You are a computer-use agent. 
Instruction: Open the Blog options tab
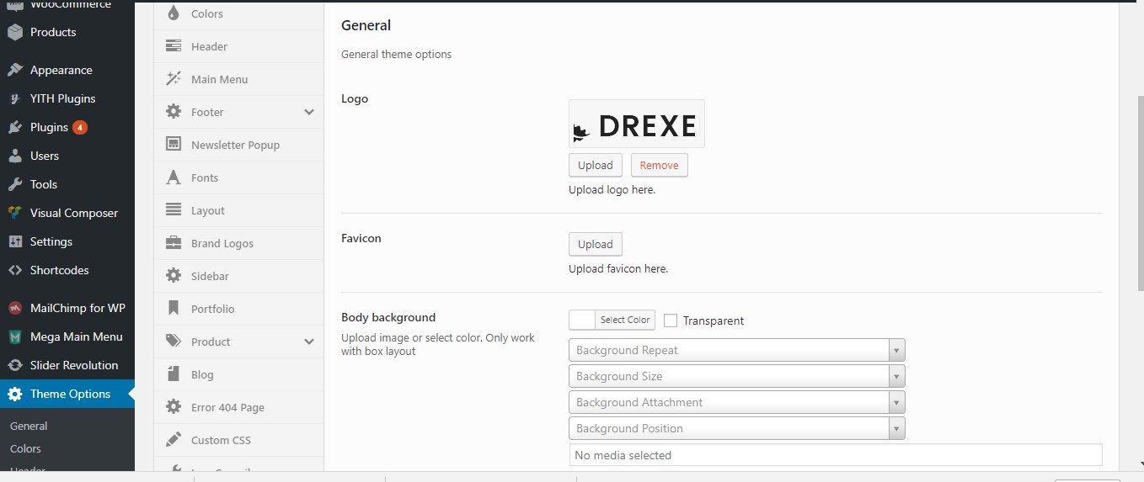point(238,374)
